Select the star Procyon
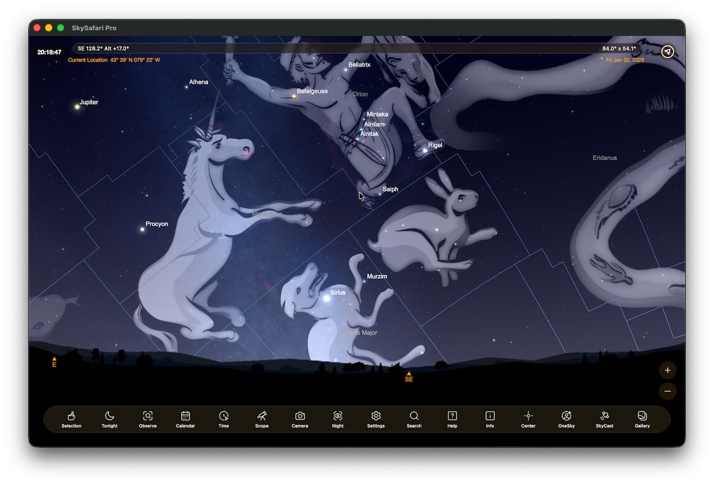Image resolution: width=714 pixels, height=485 pixels. click(143, 229)
